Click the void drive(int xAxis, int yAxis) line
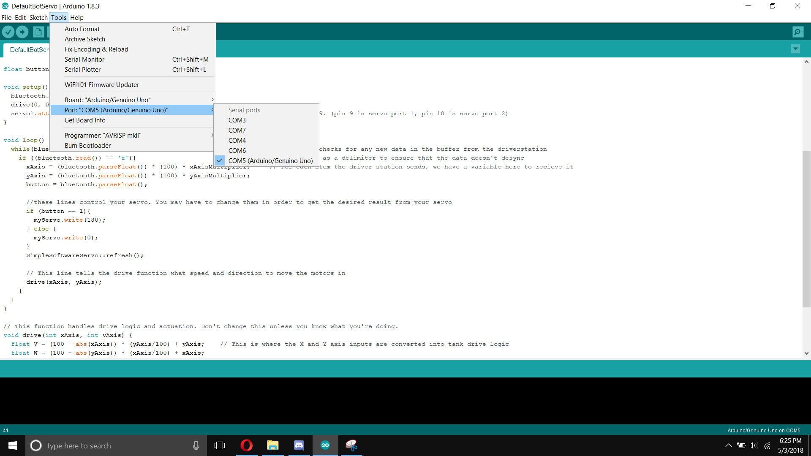This screenshot has height=456, width=811. pyautogui.click(x=68, y=335)
